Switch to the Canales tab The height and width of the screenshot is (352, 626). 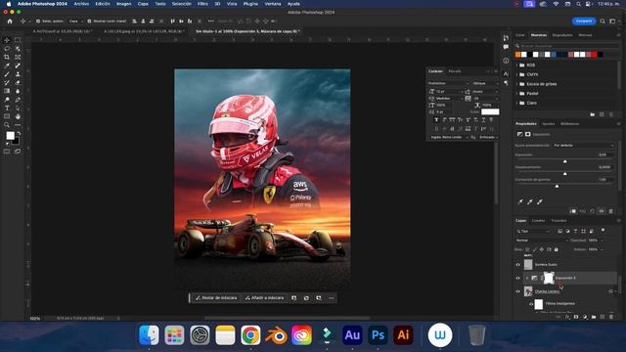click(x=538, y=221)
